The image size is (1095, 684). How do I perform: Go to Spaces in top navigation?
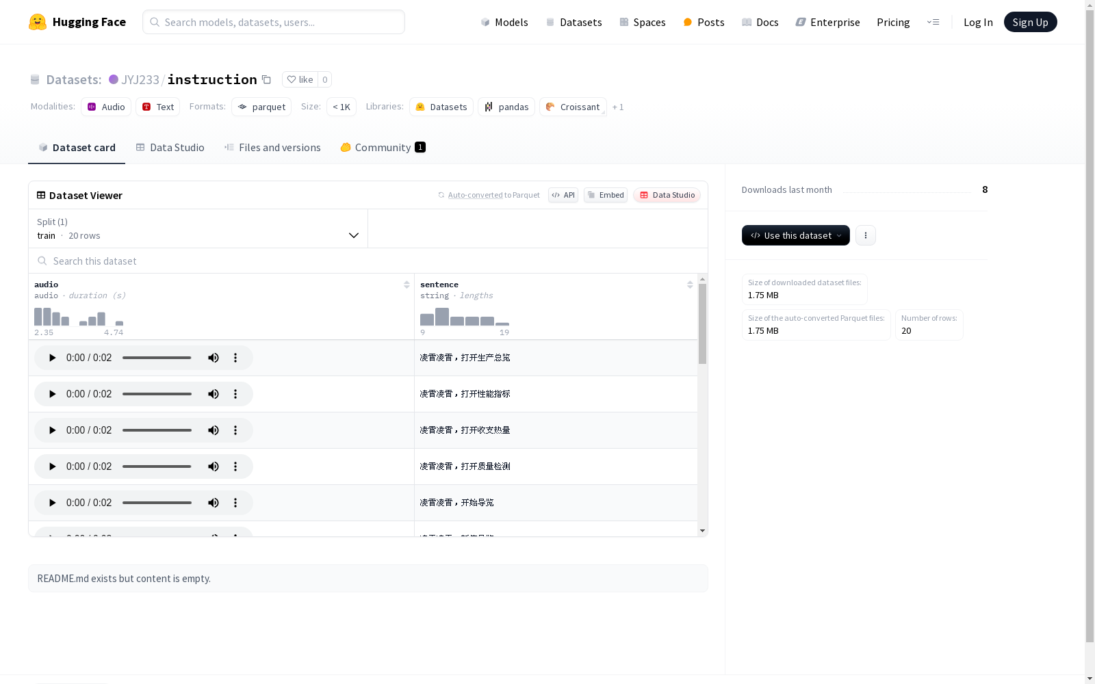point(643,22)
